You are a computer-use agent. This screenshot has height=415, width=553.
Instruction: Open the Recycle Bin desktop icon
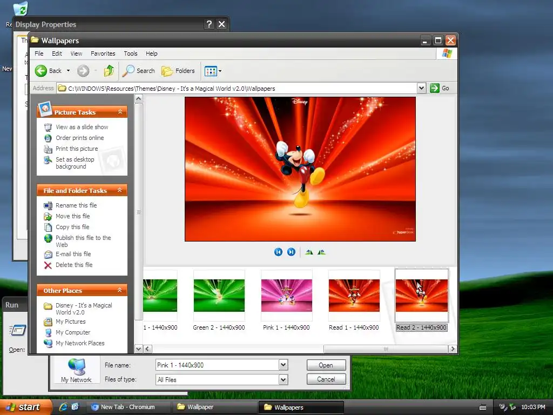pos(22,9)
